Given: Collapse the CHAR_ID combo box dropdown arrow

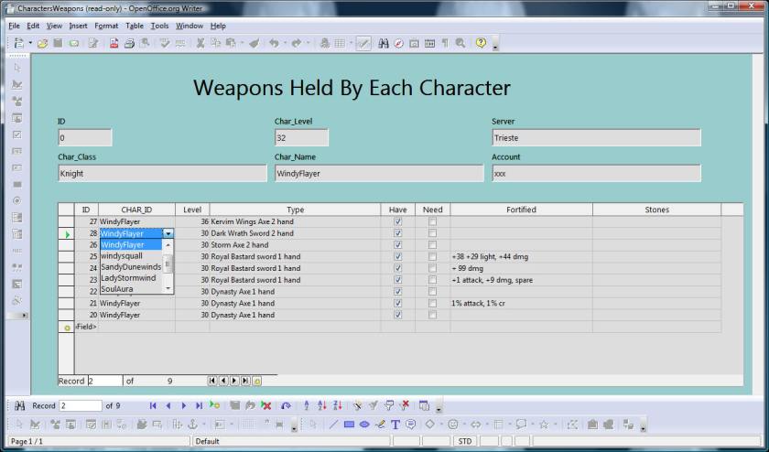Looking at the screenshot, I should click(168, 233).
